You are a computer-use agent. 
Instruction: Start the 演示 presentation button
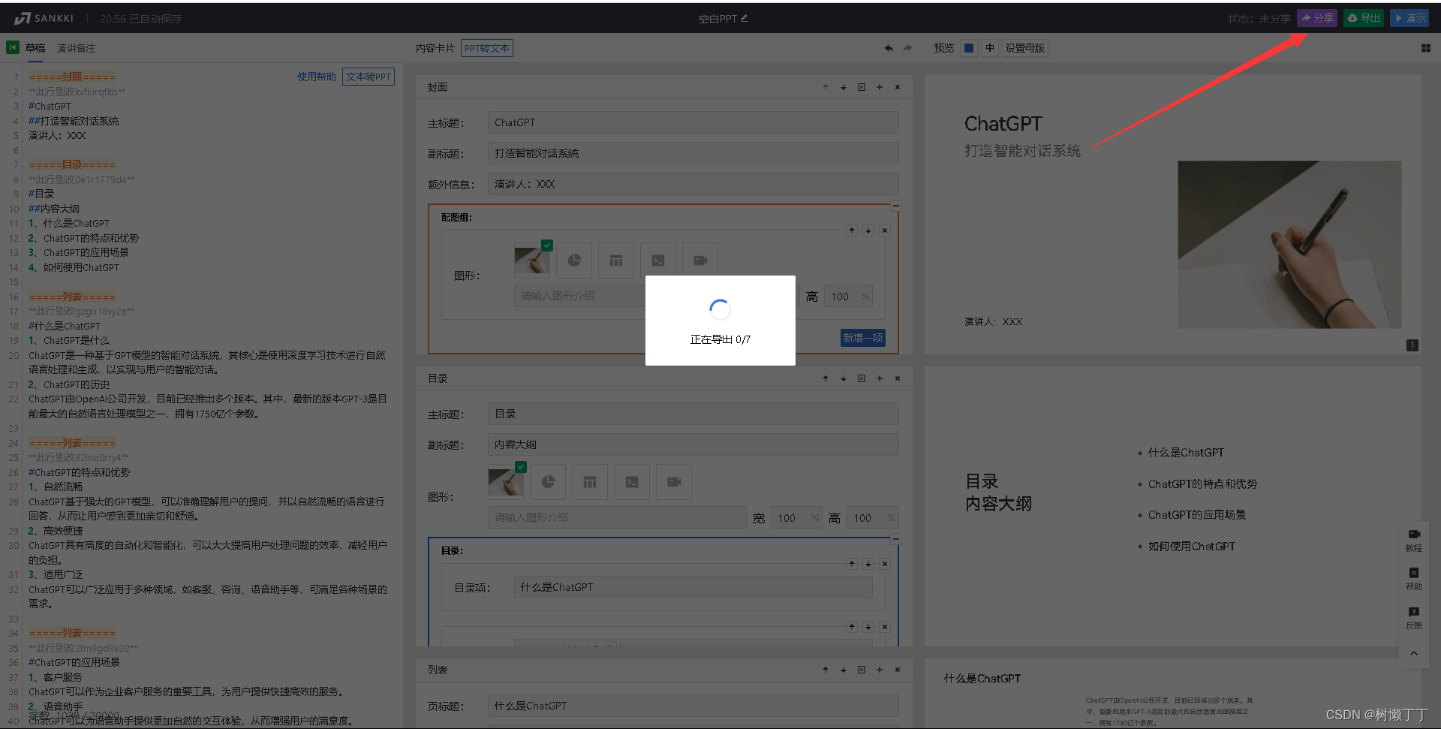click(x=1409, y=18)
